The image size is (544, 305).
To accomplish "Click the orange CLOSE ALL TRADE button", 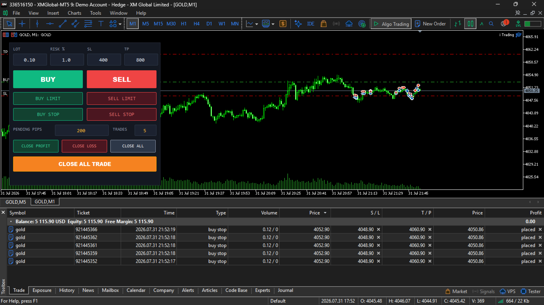I will 85,164.
